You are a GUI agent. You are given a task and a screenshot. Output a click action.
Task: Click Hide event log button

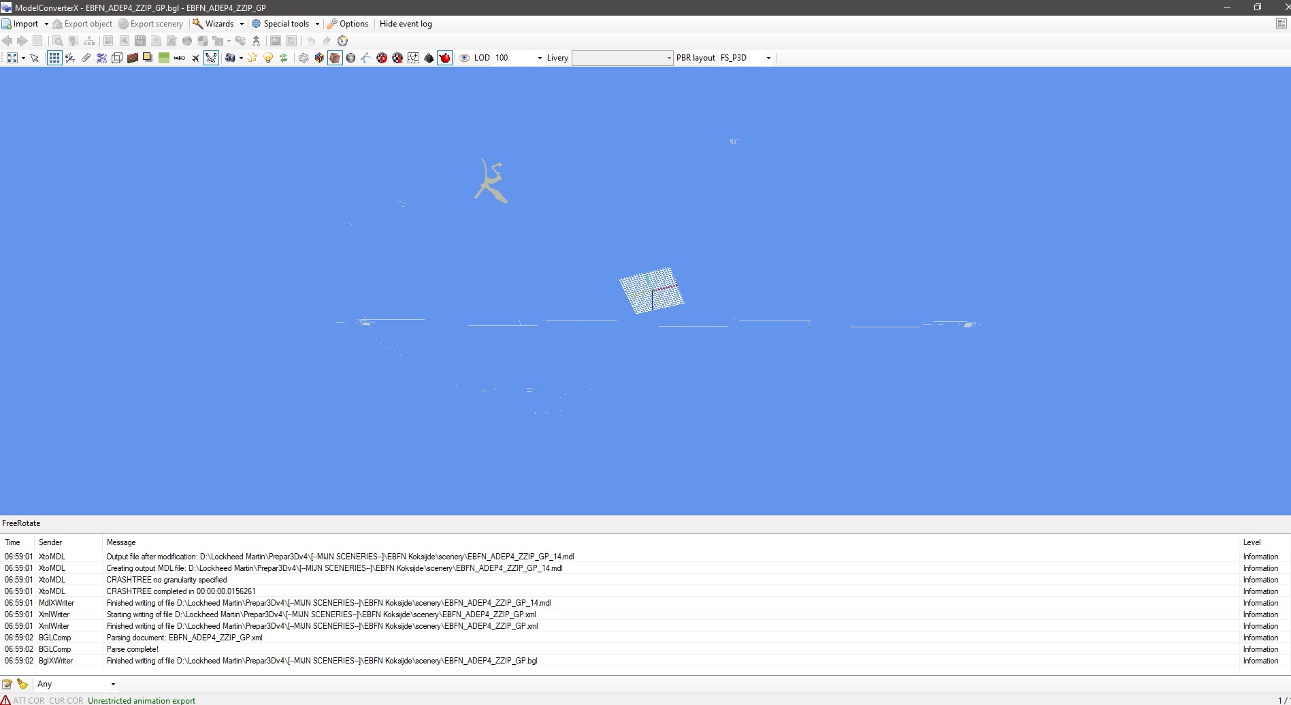coord(406,24)
